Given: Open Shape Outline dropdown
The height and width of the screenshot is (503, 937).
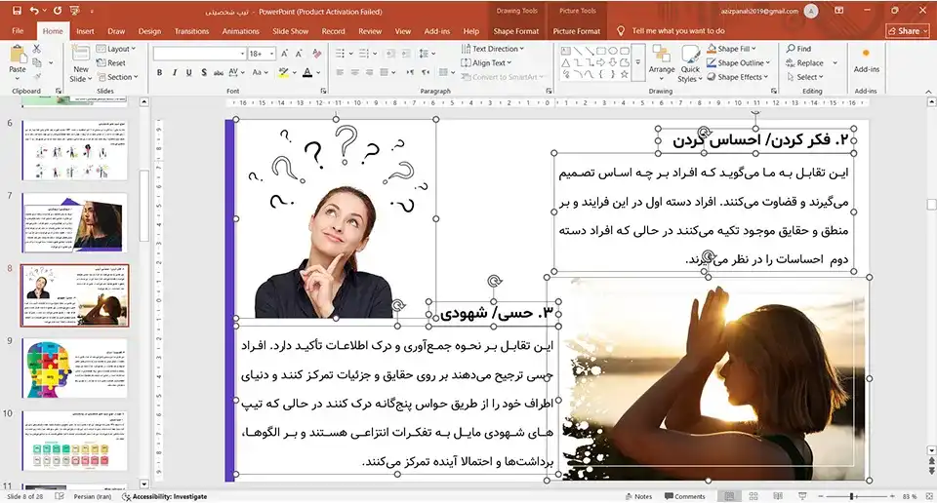Looking at the screenshot, I should (739, 62).
